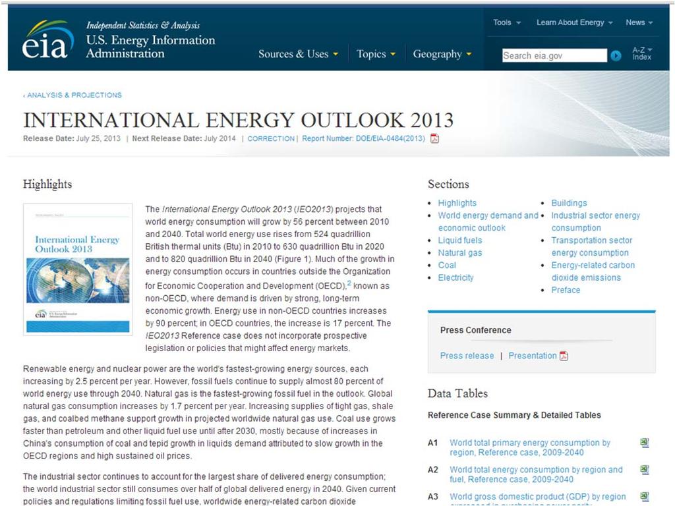
Task: Click the International Energy Outlook 2013 cover thumbnail
Action: pyautogui.click(x=78, y=269)
